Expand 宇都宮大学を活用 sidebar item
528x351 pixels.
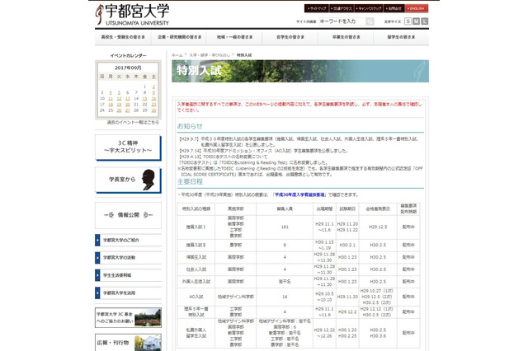coord(128,292)
